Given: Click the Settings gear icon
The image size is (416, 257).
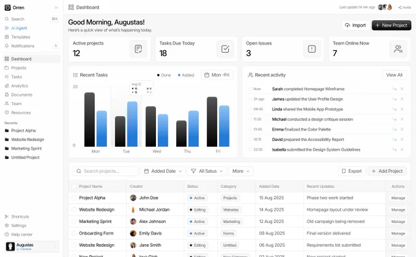Looking at the screenshot, I should 7,225.
